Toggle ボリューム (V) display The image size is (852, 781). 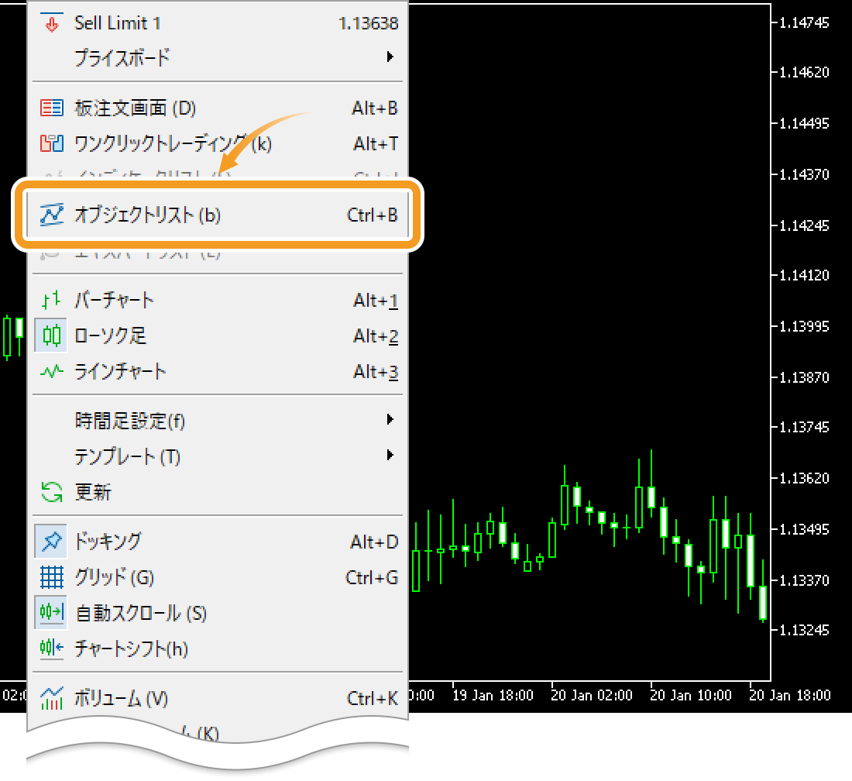click(218, 698)
